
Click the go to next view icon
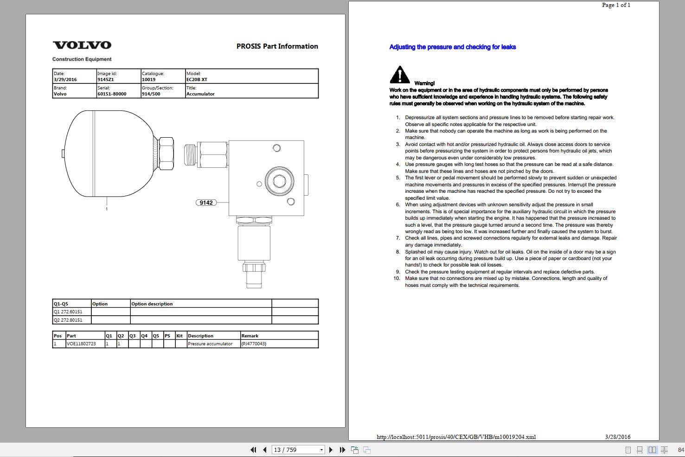coord(366,450)
